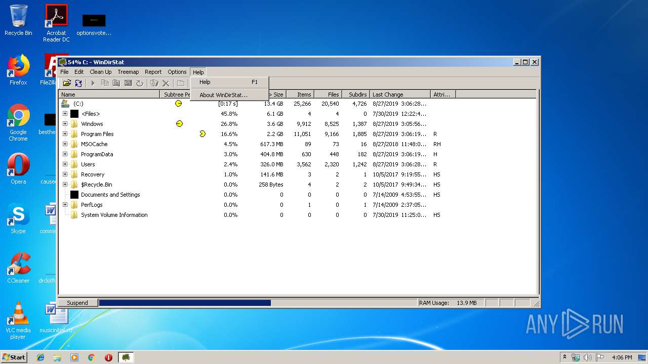This screenshot has height=364, width=648.
Task: Expand the Users folder node
Action: pyautogui.click(x=65, y=164)
